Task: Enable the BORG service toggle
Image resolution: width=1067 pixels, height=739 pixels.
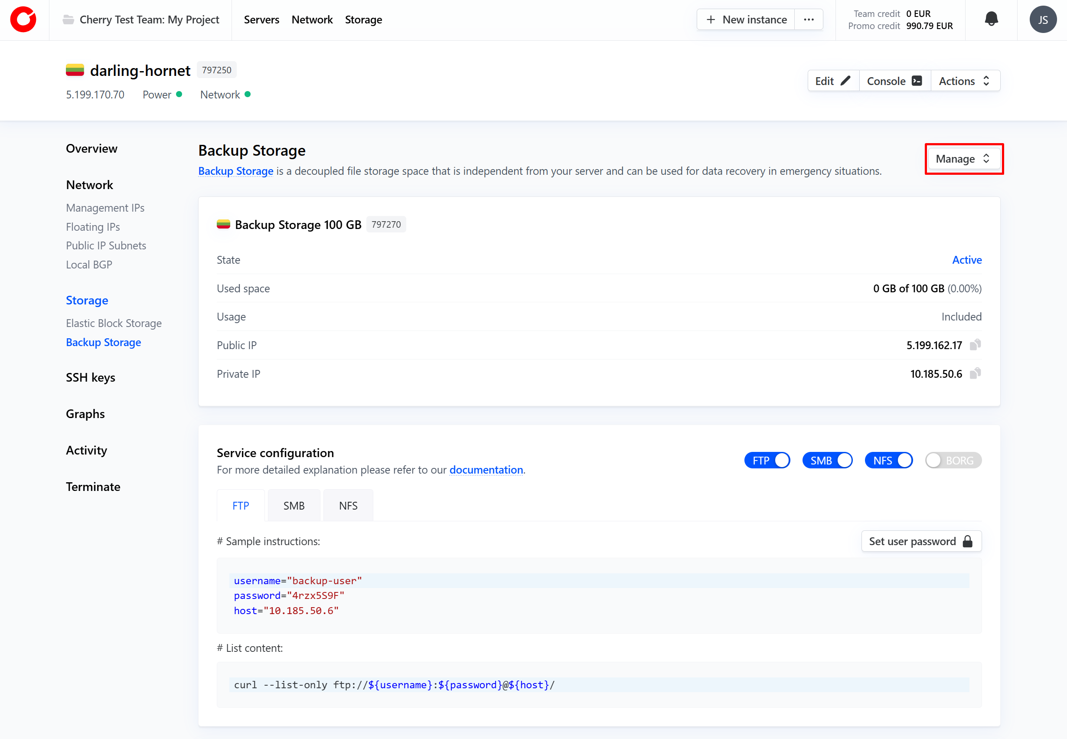Action: click(953, 460)
